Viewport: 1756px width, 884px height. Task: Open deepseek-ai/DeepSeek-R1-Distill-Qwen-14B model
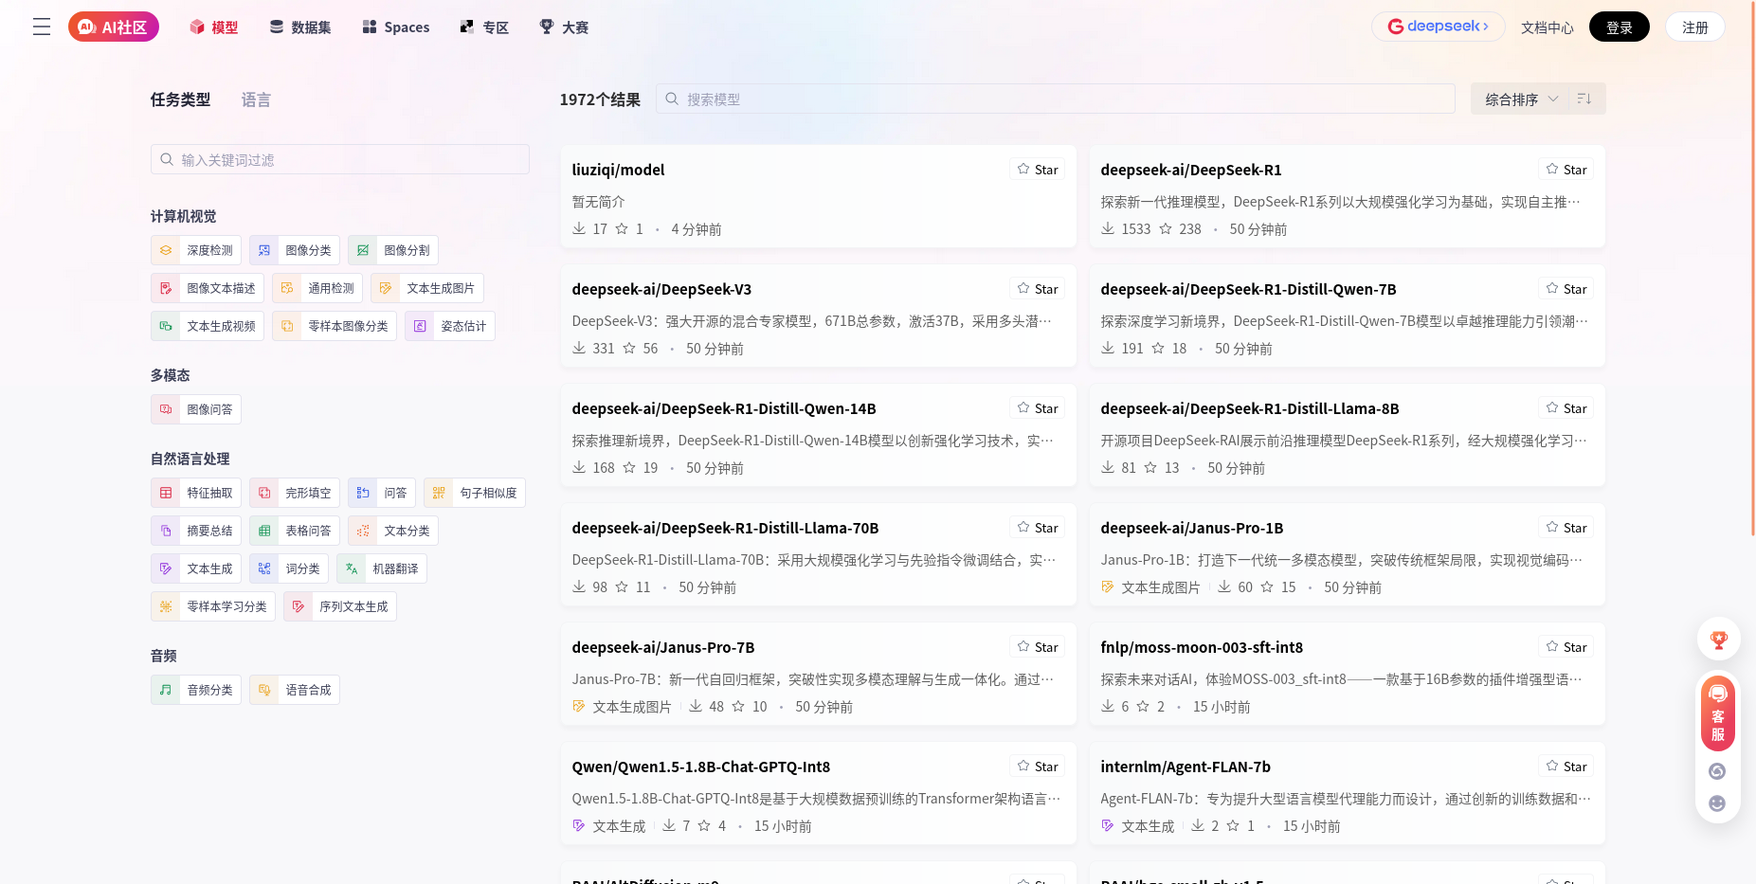tap(724, 408)
